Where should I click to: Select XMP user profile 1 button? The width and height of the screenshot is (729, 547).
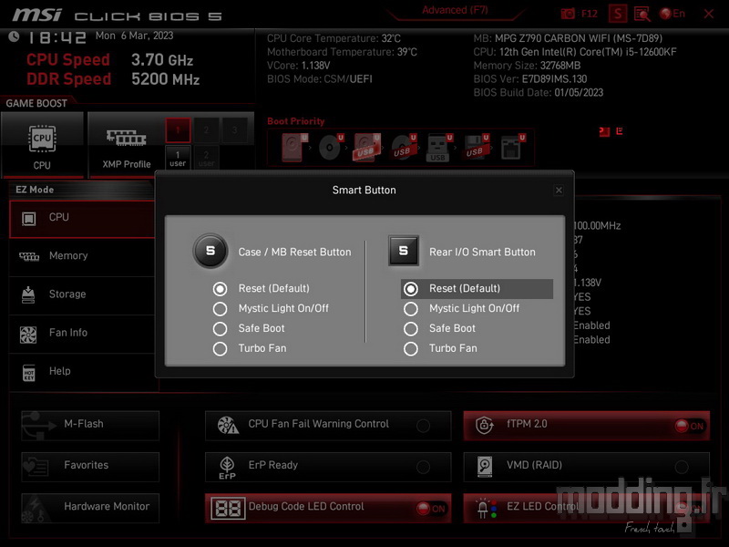pos(178,158)
